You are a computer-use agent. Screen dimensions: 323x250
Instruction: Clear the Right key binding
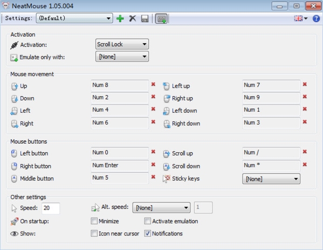point(153,122)
